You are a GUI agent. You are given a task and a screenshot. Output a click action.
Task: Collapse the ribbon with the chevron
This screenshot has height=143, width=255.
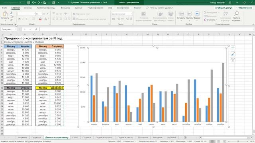click(x=253, y=24)
